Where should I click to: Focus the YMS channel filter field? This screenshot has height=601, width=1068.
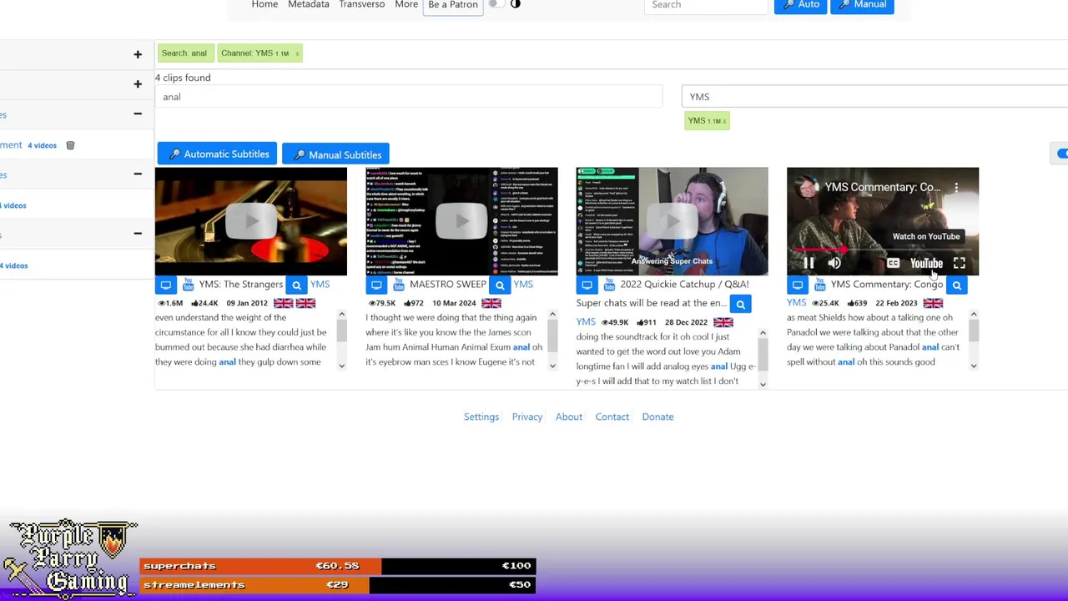[874, 97]
